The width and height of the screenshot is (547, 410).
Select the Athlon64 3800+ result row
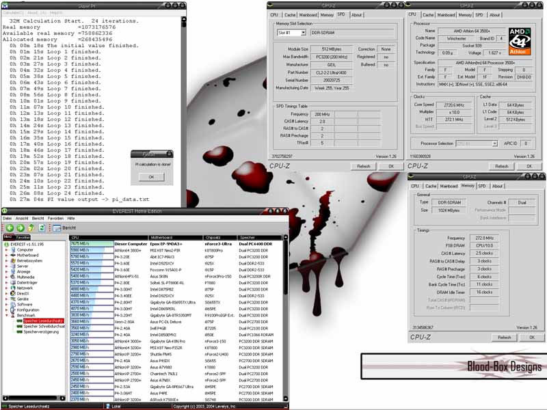(x=176, y=250)
